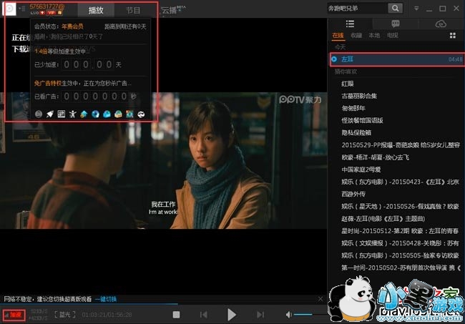Viewport: 465px width, 324px height.
Task: Open 星时尚-20150512-第2期 item
Action: pyautogui.click(x=400, y=231)
